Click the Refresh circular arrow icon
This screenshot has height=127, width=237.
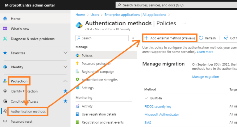coord(201,38)
